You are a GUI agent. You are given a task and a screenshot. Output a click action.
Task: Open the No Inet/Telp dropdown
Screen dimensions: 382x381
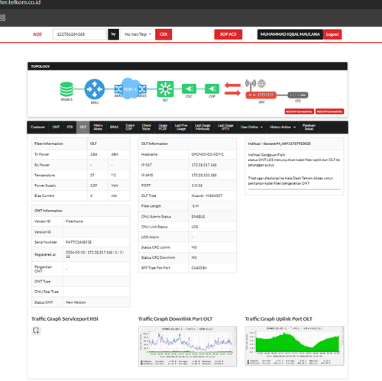[x=138, y=34]
